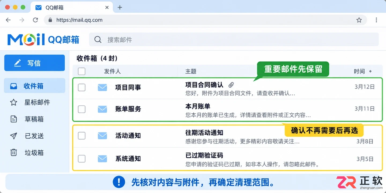Click sender name 系统通知
The height and width of the screenshot is (193, 386).
click(x=128, y=159)
